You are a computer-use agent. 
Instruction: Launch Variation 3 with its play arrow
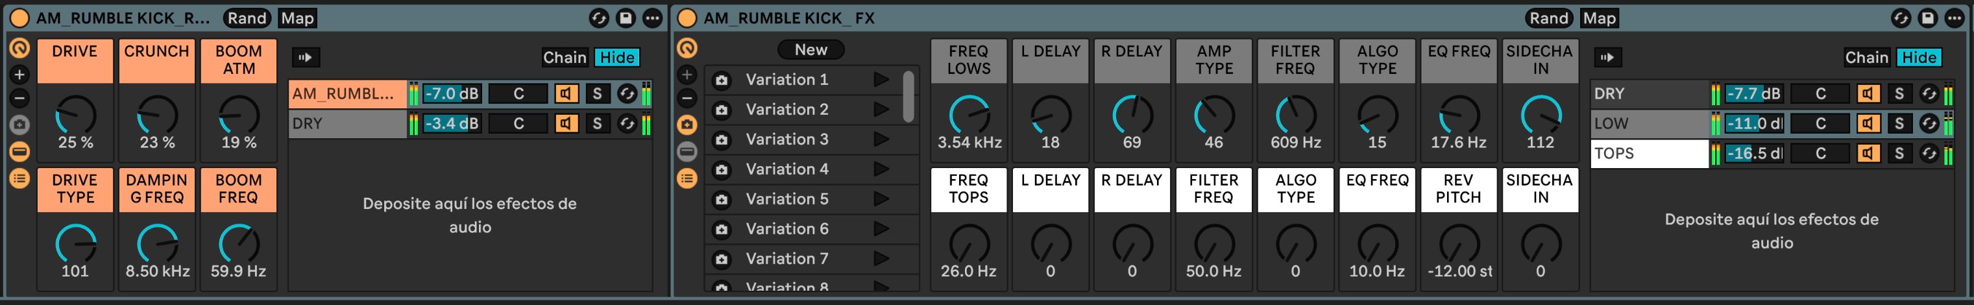(881, 140)
